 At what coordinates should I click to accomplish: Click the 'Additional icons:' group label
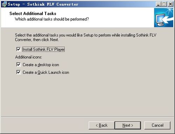(x=28, y=57)
